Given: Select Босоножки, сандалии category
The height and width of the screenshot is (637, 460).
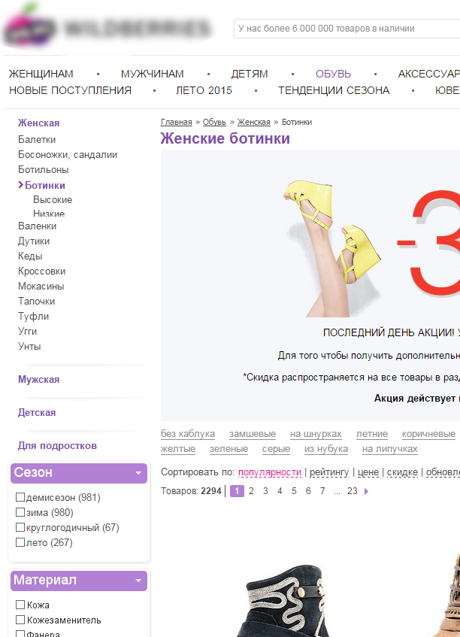Looking at the screenshot, I should [68, 155].
